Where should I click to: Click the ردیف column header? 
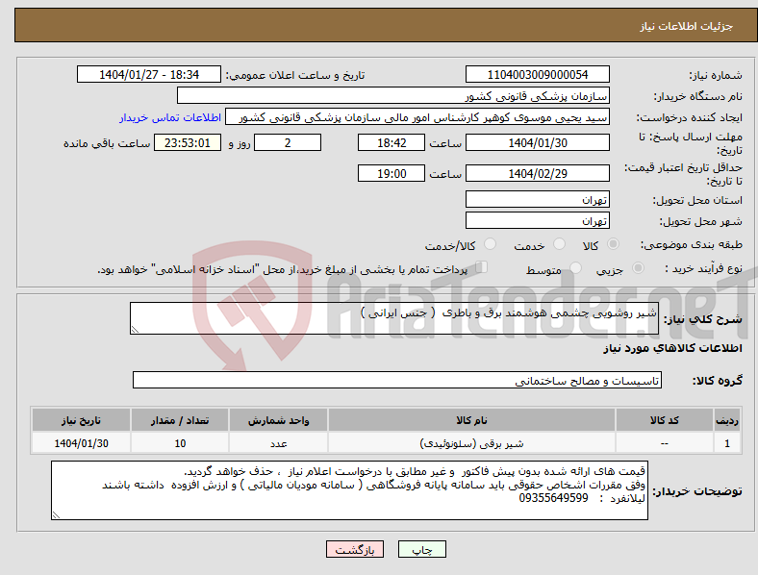coord(727,420)
